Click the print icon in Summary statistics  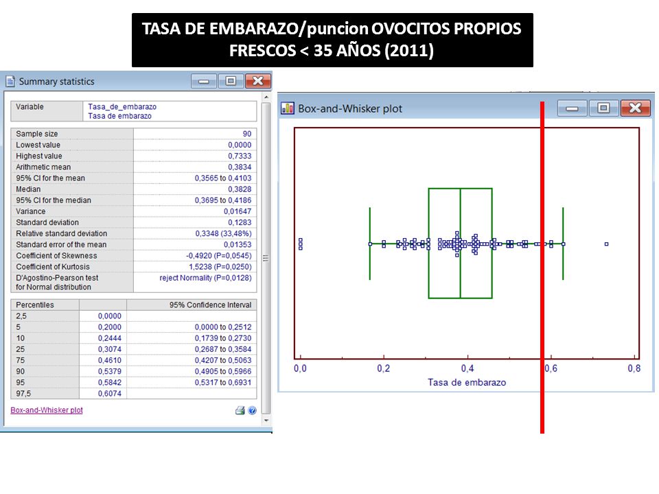(240, 410)
